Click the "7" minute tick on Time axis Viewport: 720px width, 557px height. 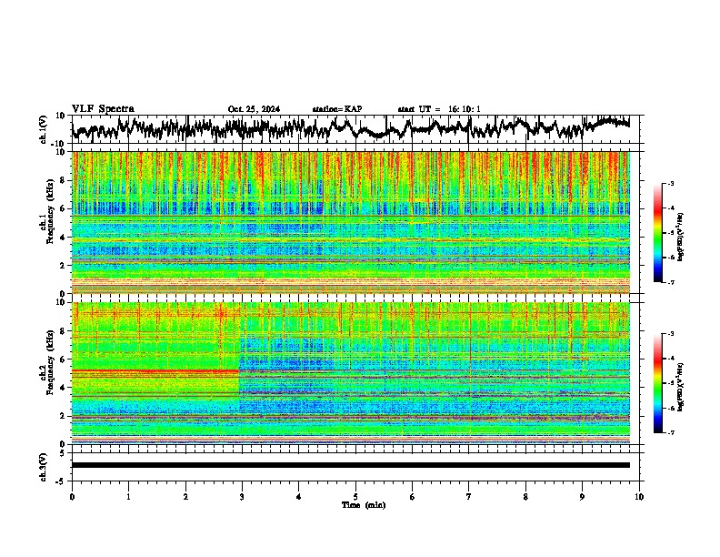[469, 497]
